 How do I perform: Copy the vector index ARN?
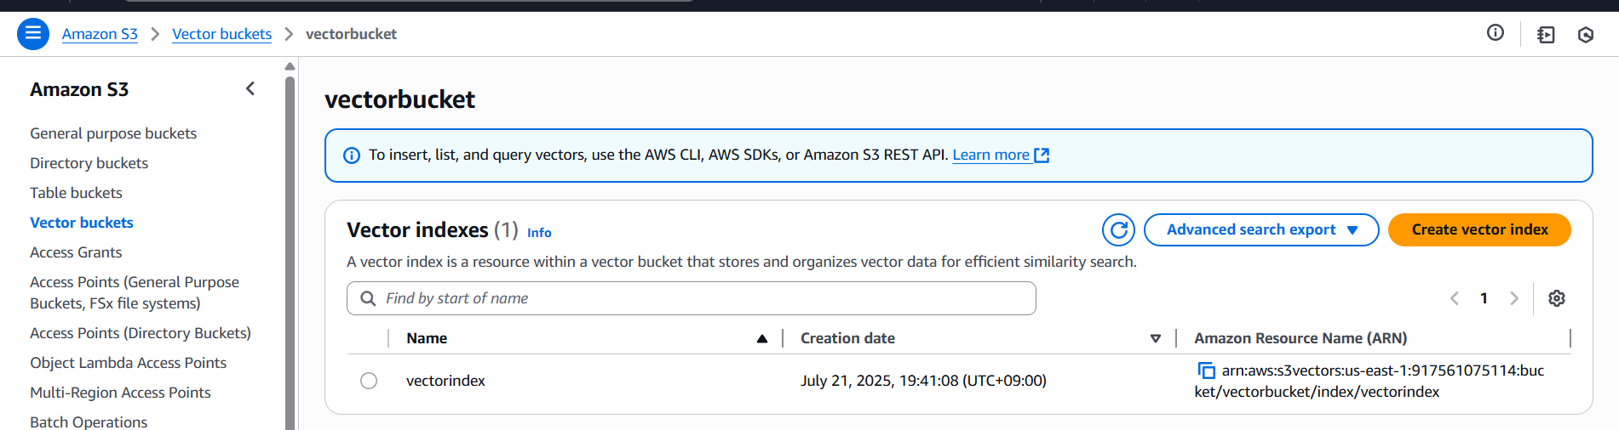pos(1206,371)
